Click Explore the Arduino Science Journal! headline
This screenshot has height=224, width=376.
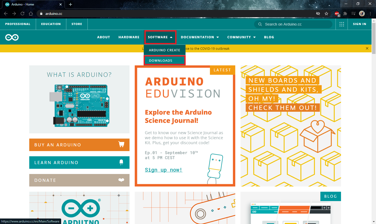[178, 116]
